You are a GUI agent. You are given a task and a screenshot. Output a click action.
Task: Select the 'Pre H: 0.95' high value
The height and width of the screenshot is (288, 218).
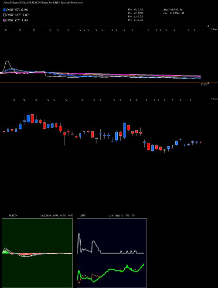(x=136, y=13)
